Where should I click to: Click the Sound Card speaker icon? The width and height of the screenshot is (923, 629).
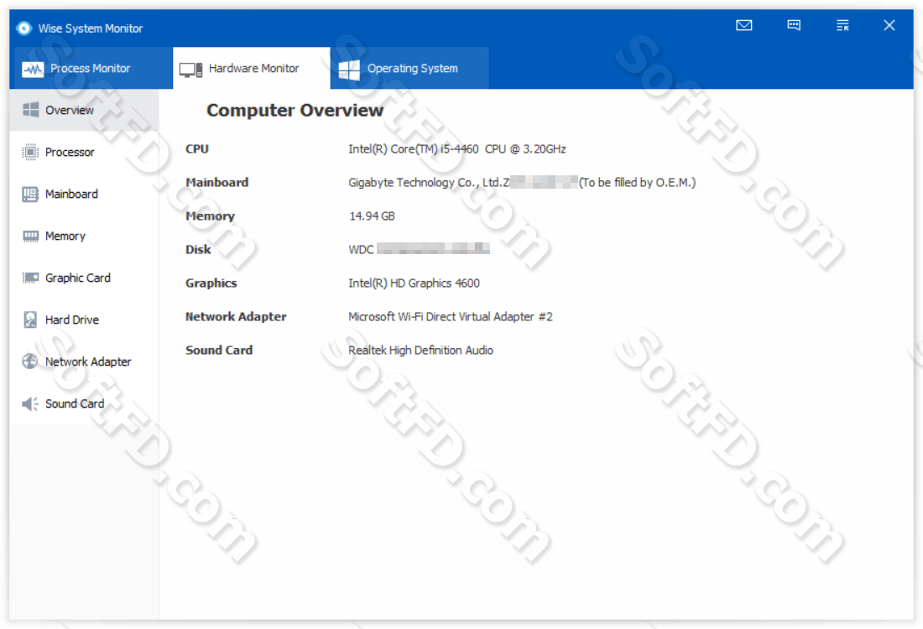[30, 403]
